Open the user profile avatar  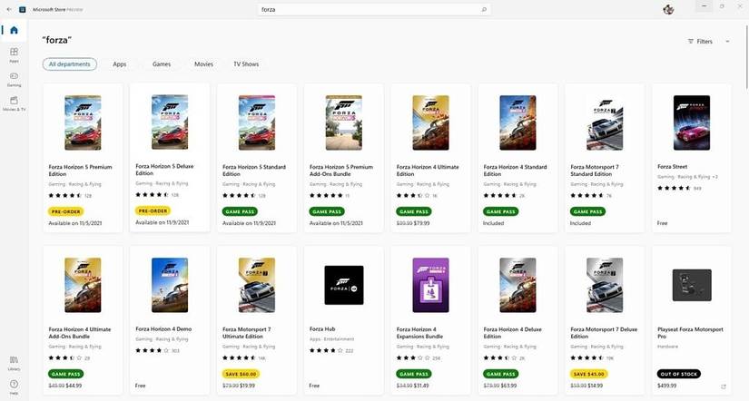click(668, 9)
